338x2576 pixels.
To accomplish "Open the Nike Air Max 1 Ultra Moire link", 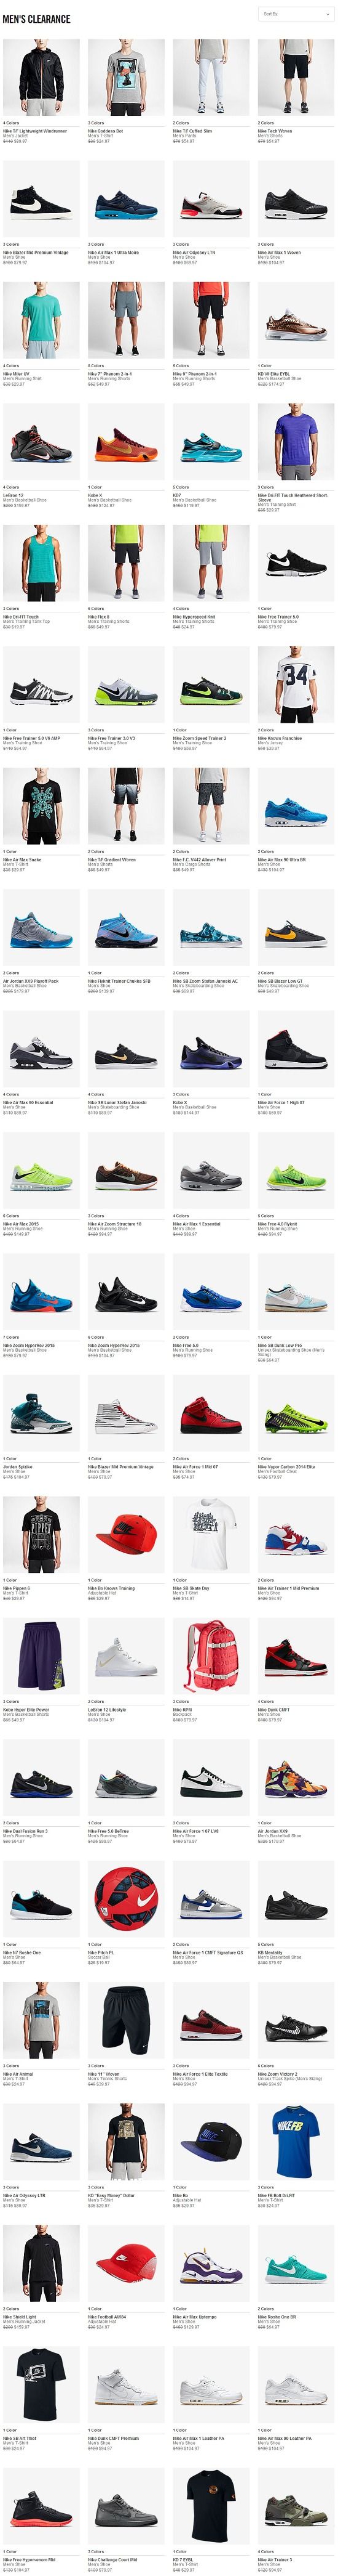I will pos(114,253).
